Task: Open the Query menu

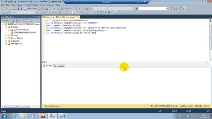Action: pyautogui.click(x=20, y=5)
